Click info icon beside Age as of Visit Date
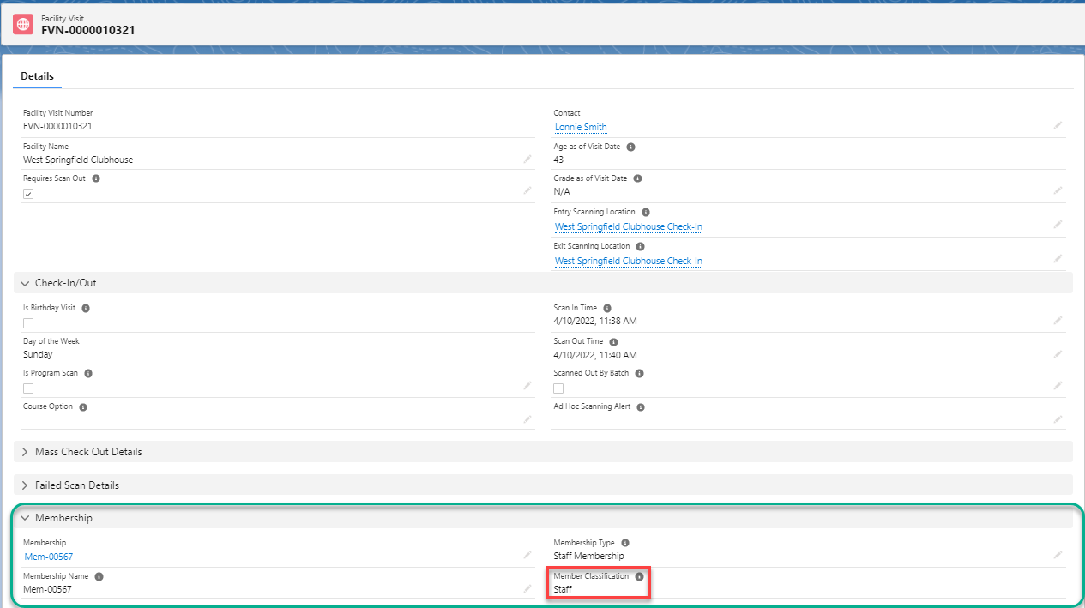Screen dimensions: 1085x608 (630, 147)
